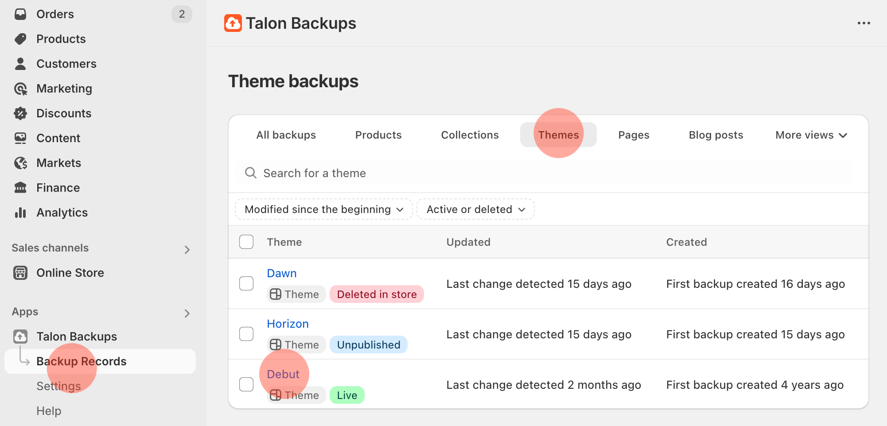Check the Dawn theme row checkbox

point(246,283)
